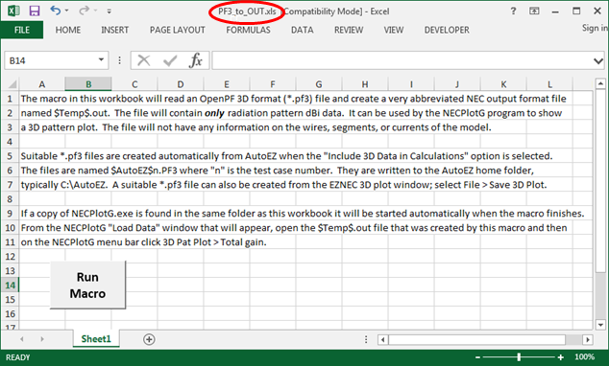
Task: Click the zoom in plus button
Action: pyautogui.click(x=560, y=357)
